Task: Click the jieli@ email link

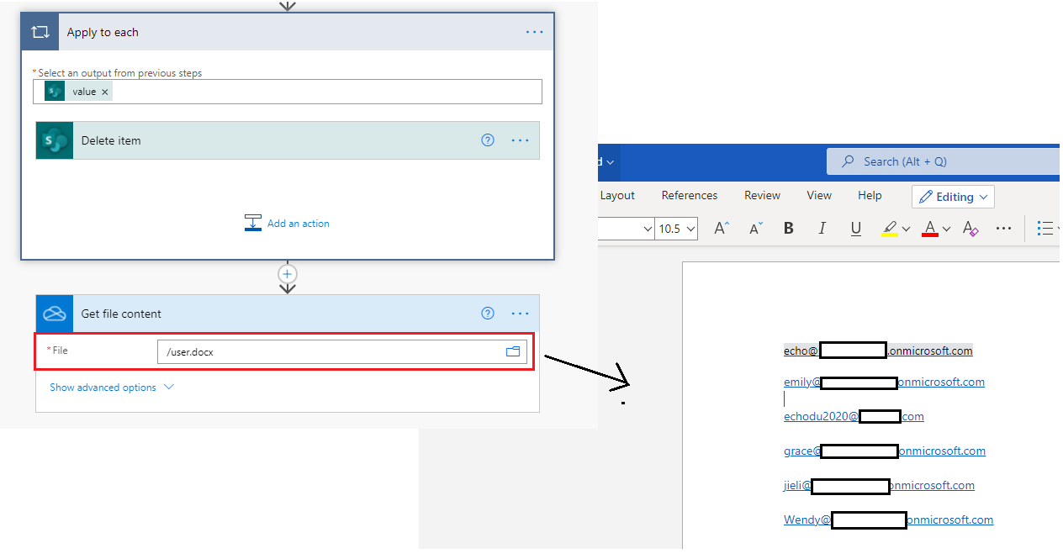Action: point(879,485)
